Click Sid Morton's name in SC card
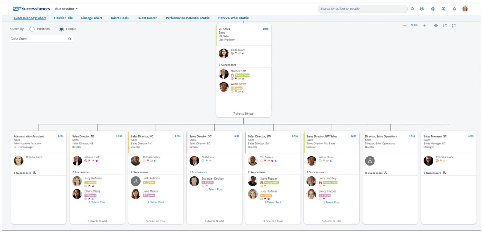This screenshot has width=483, height=233. click(x=208, y=157)
